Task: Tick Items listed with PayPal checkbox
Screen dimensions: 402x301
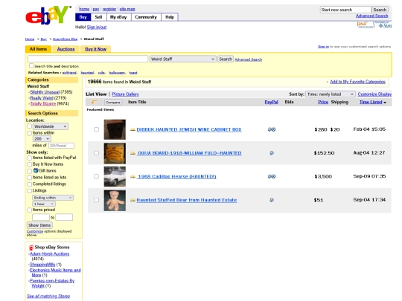Action: click(30, 158)
